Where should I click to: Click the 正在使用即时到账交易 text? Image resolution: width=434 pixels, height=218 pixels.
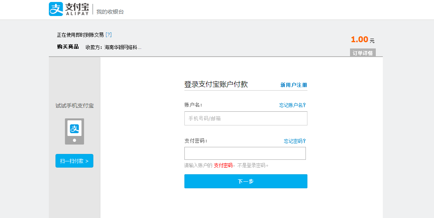coord(80,35)
